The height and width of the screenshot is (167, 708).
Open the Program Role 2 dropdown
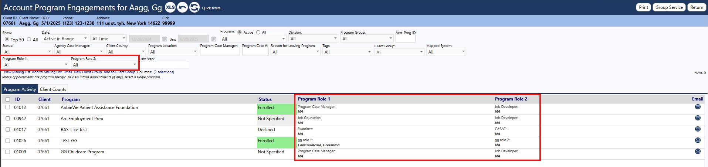(104, 65)
